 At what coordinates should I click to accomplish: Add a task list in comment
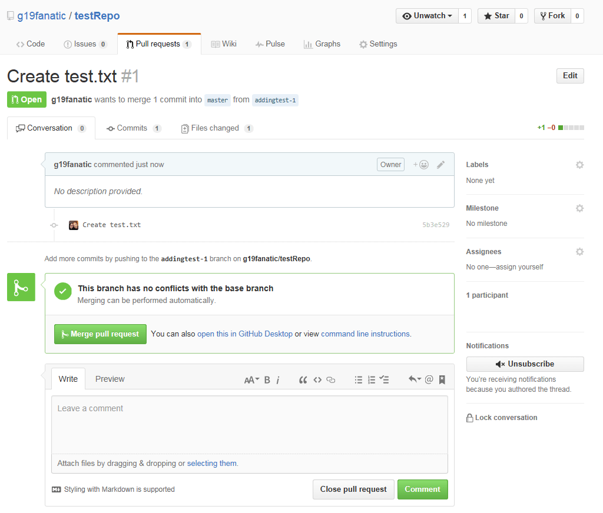tap(384, 380)
